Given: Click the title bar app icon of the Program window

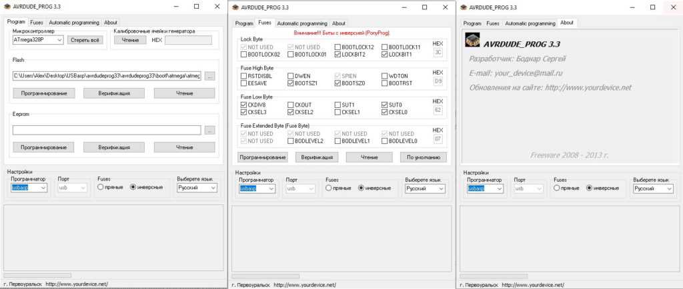Looking at the screenshot, I should point(8,6).
